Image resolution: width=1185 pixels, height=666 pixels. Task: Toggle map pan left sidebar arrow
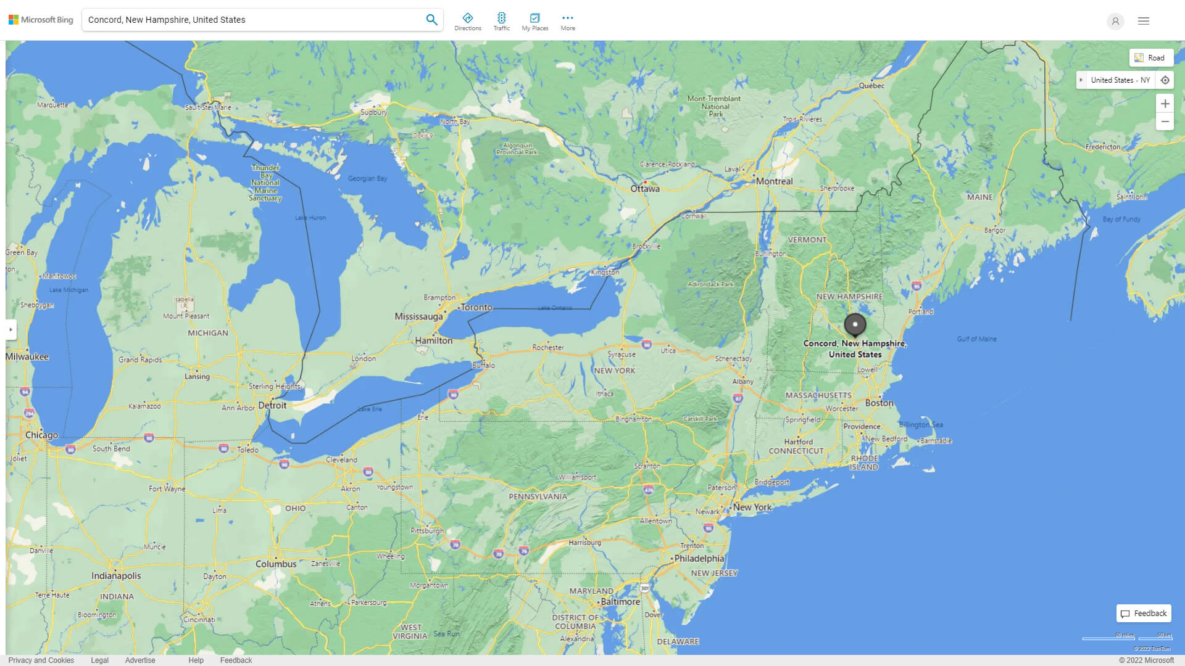click(x=10, y=329)
